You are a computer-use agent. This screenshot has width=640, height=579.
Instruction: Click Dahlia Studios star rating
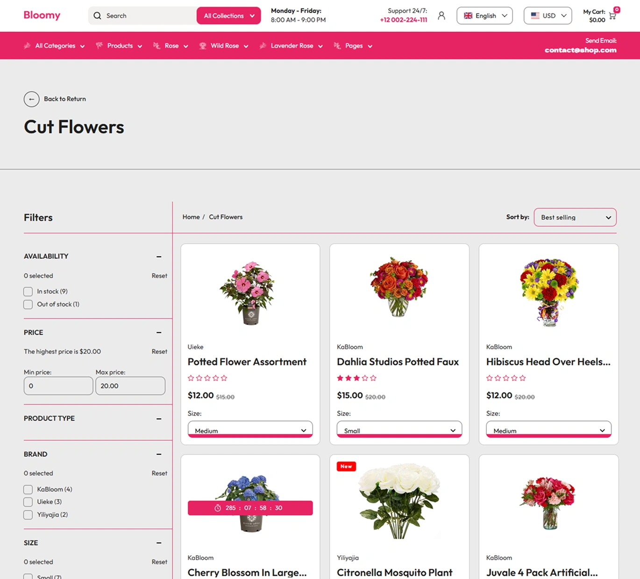click(356, 378)
